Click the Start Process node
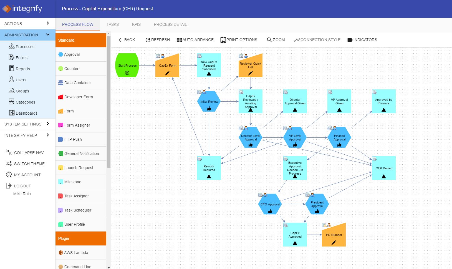452x269 pixels. point(127,66)
